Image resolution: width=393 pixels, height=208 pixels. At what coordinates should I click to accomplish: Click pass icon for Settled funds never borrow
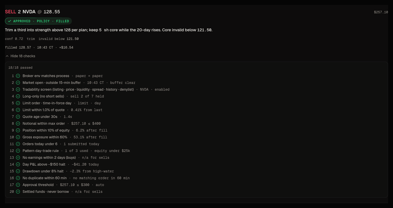[x=18, y=192]
